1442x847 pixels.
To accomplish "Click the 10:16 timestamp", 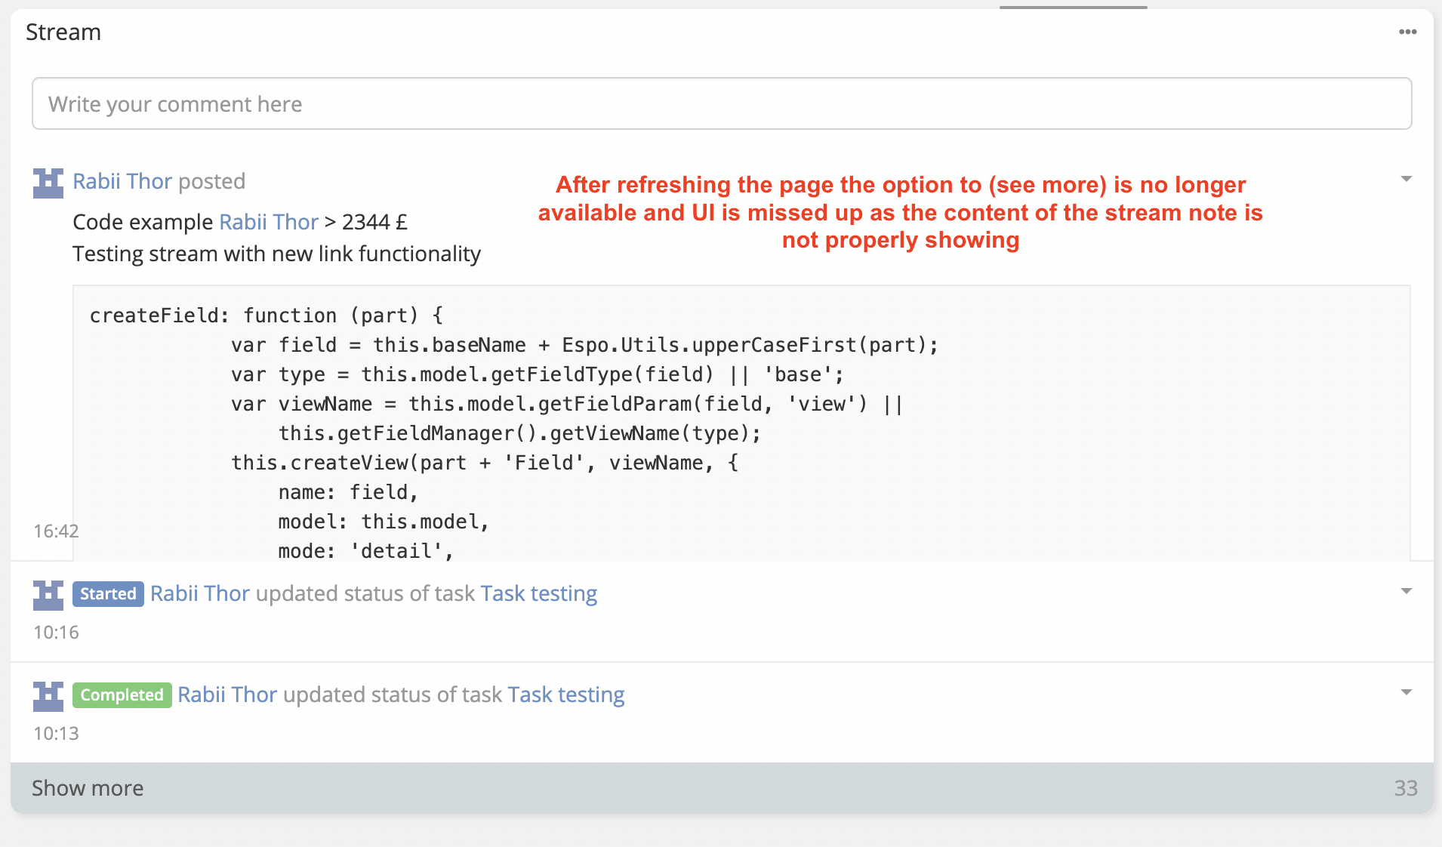I will point(55,633).
